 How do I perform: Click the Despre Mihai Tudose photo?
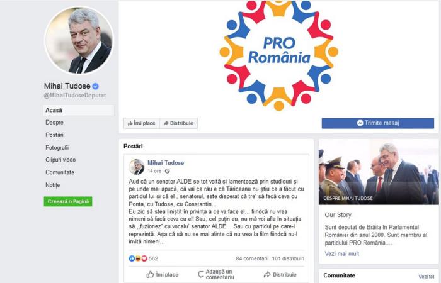click(379, 172)
